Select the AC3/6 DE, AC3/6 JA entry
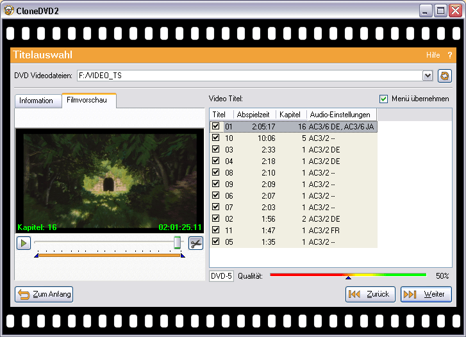The height and width of the screenshot is (337, 466). click(341, 127)
